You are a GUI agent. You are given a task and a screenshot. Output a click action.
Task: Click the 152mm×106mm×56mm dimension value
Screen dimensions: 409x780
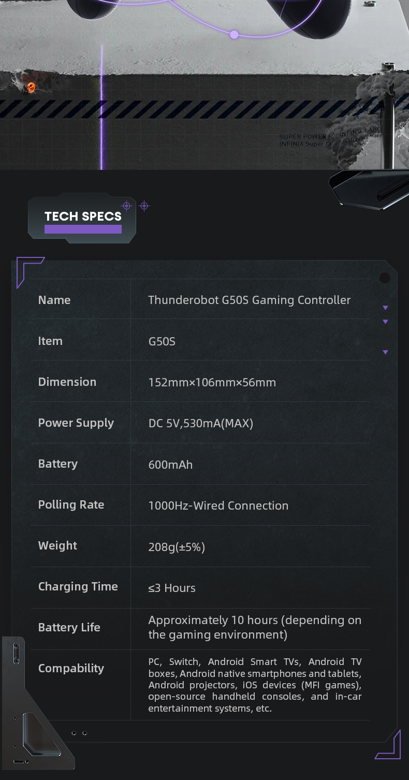pos(212,383)
